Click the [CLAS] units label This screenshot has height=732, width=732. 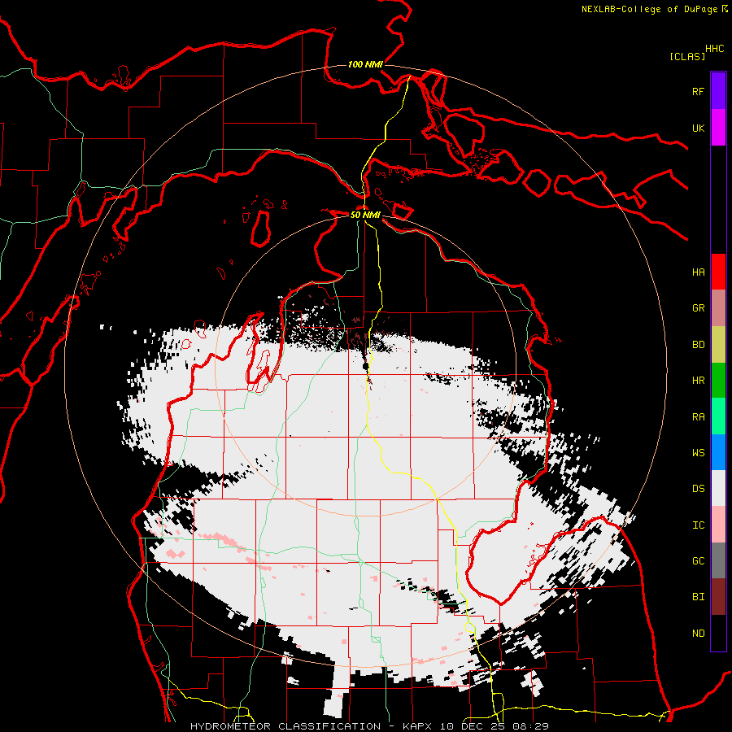pyautogui.click(x=687, y=57)
